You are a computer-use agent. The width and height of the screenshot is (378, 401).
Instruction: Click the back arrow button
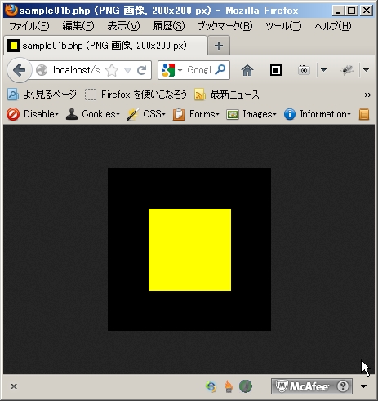click(x=19, y=70)
